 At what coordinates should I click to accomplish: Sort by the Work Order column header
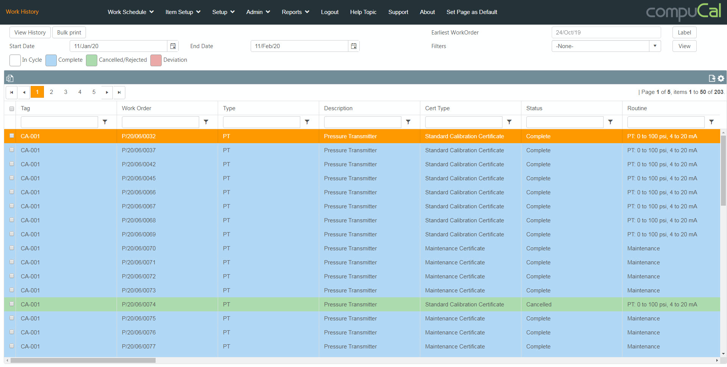point(136,108)
